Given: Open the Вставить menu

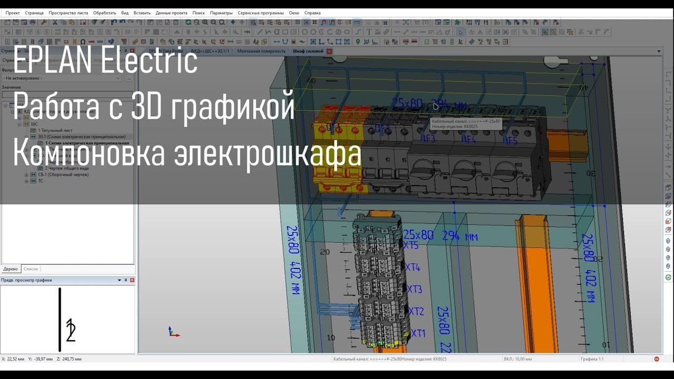Looking at the screenshot, I should pyautogui.click(x=142, y=13).
